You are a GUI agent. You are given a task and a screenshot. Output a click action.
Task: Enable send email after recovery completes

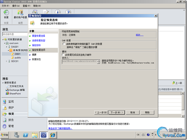click(x=63, y=55)
